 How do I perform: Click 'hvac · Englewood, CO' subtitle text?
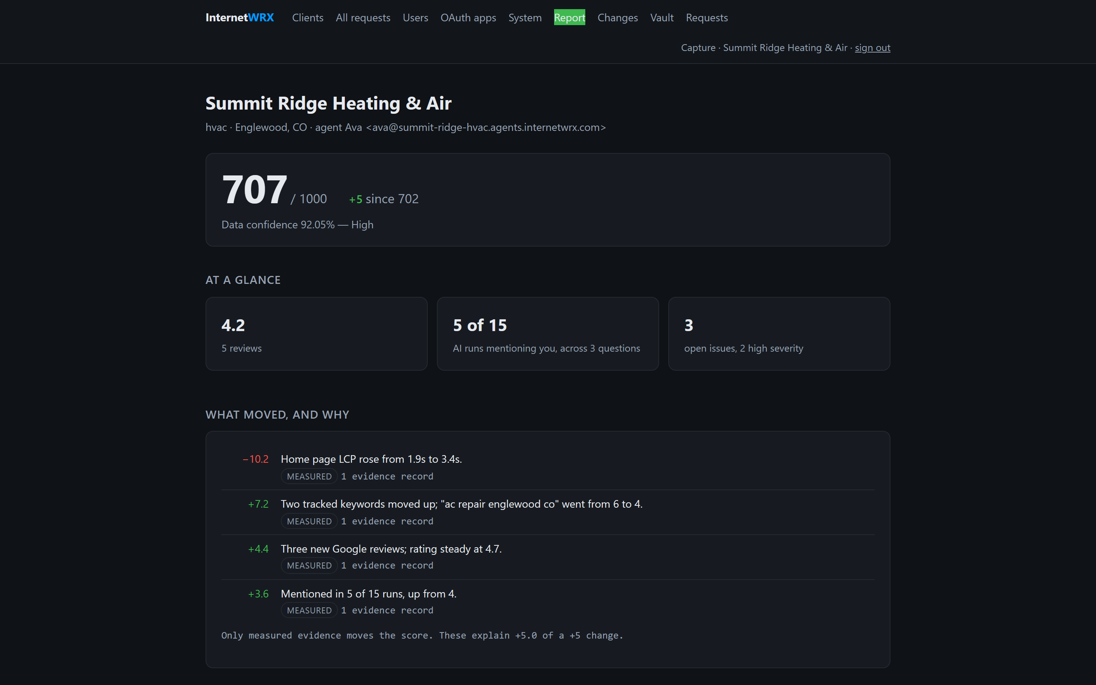pos(256,127)
